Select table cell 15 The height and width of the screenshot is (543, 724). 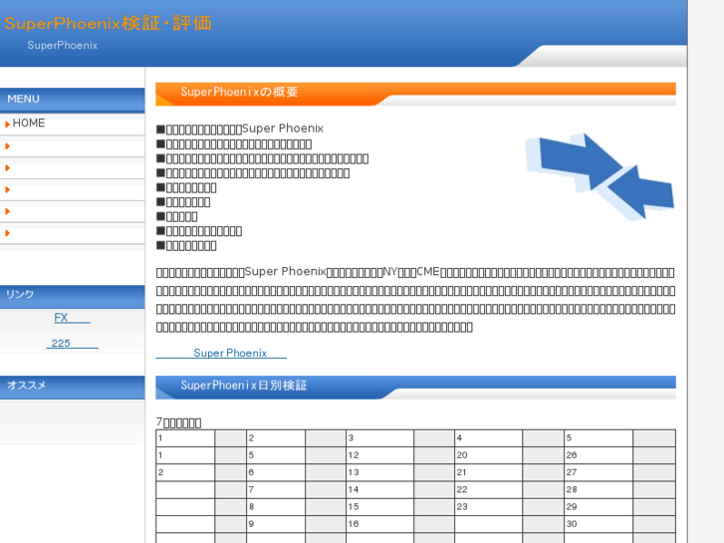[380, 506]
